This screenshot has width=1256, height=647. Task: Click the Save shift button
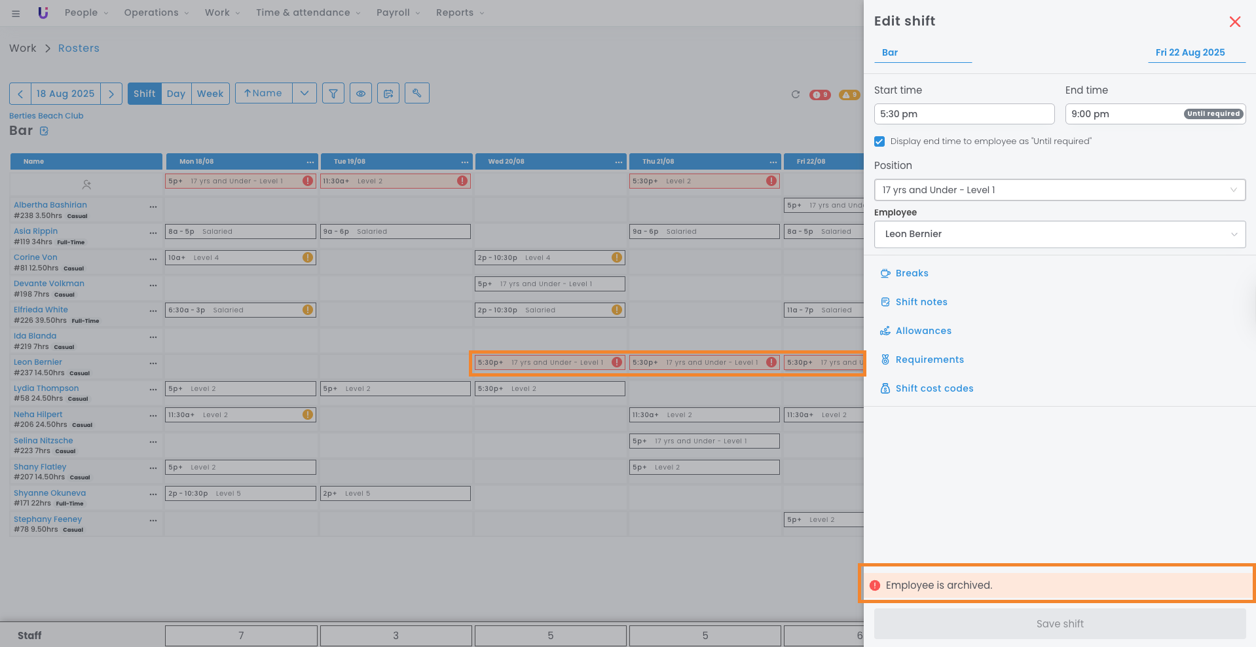pos(1060,624)
